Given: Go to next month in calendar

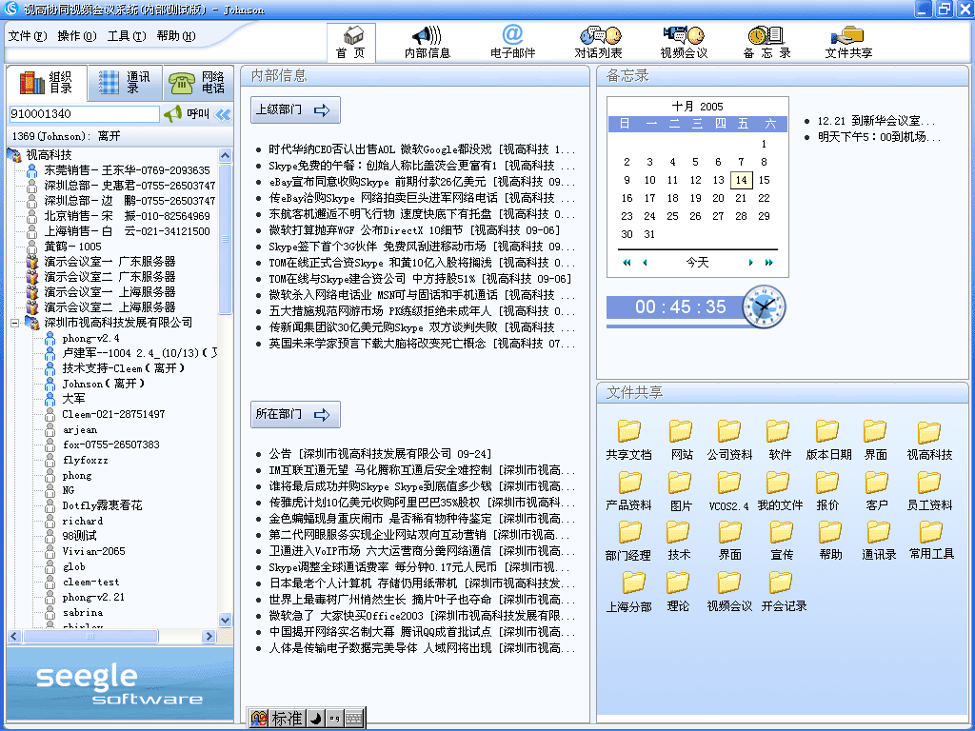Looking at the screenshot, I should pos(750,263).
